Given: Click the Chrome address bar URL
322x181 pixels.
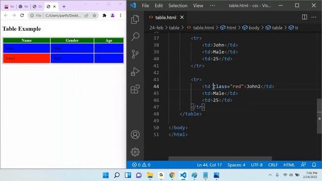Looking at the screenshot, I should click(63, 16).
